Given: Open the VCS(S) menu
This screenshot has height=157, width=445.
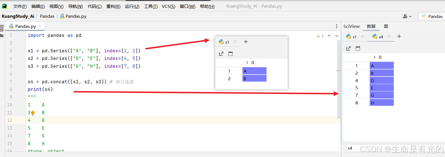Looking at the screenshot, I should [168, 6].
